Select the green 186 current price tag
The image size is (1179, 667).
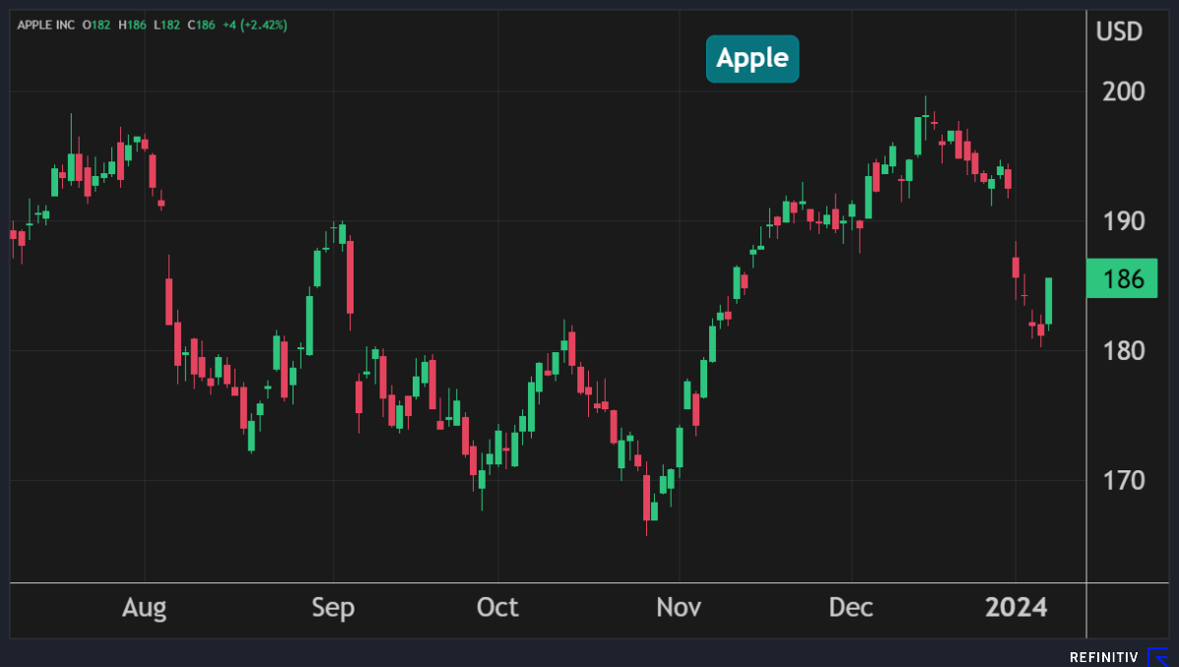click(1122, 279)
